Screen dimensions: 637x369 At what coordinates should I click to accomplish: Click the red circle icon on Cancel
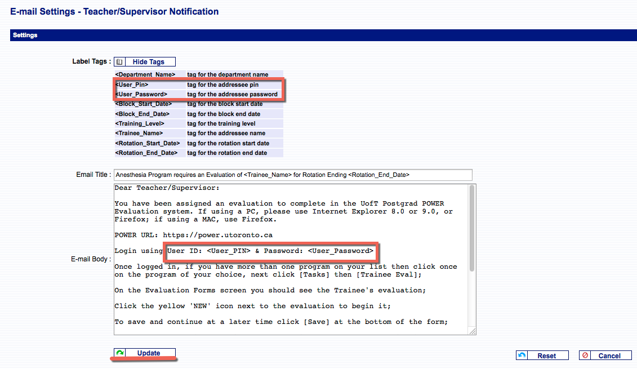tap(585, 355)
